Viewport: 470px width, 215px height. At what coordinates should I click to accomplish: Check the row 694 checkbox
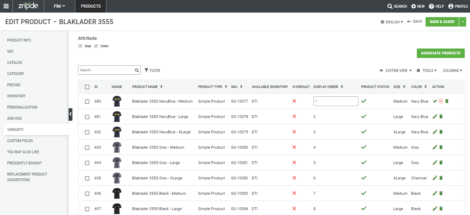pos(87,163)
